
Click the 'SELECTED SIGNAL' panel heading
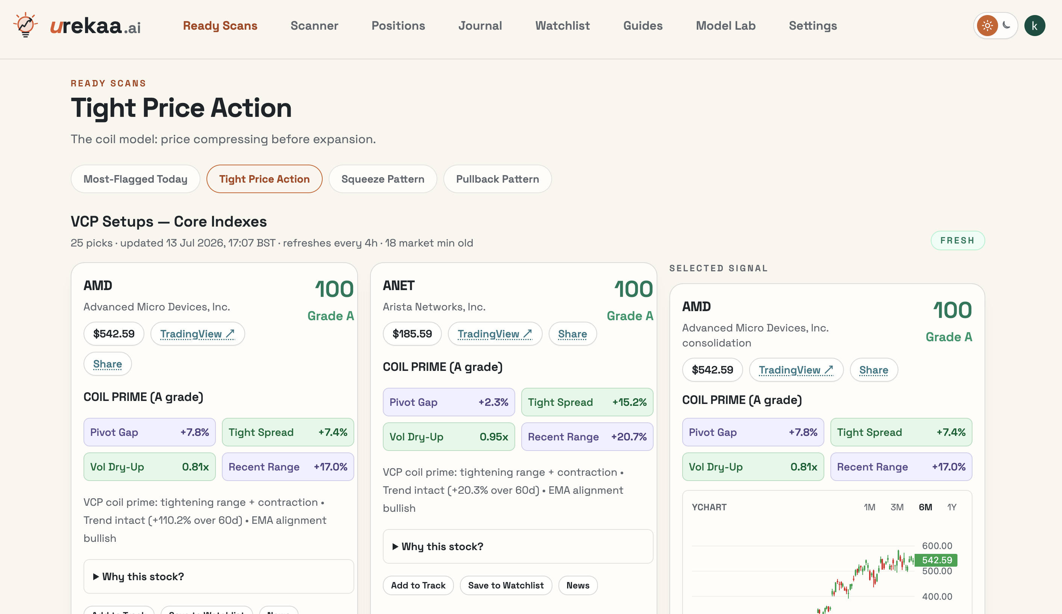(x=719, y=268)
